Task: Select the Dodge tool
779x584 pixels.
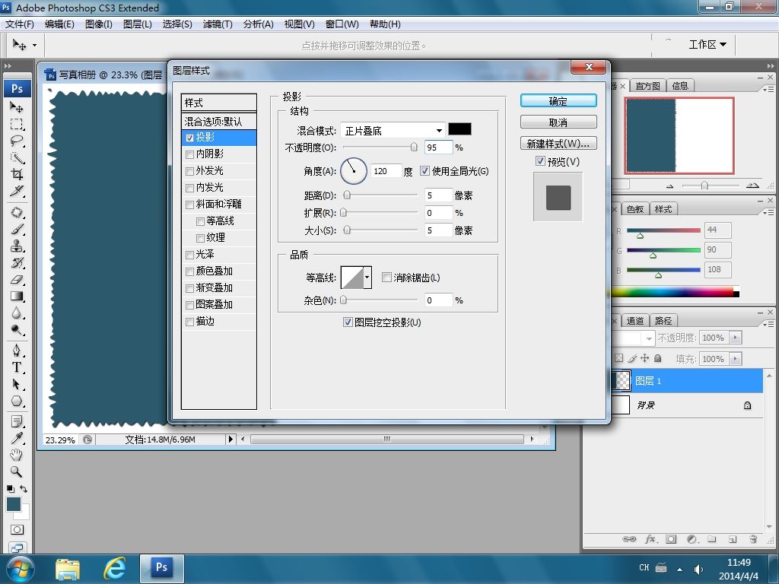Action: (x=17, y=330)
